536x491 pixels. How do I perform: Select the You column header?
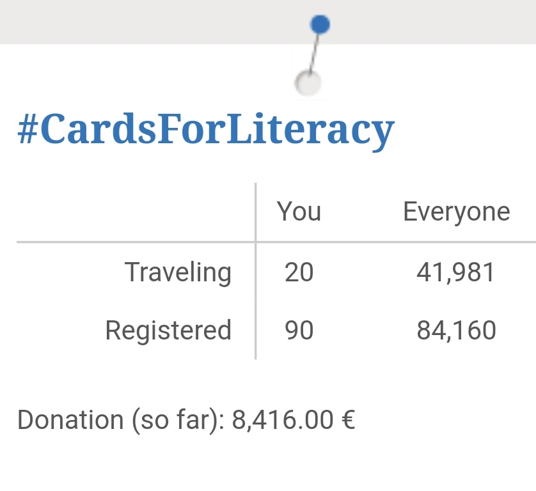[x=299, y=212]
